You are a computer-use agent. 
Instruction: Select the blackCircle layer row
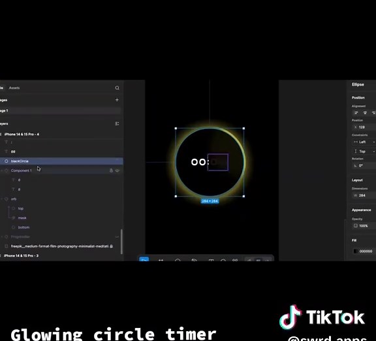61,161
